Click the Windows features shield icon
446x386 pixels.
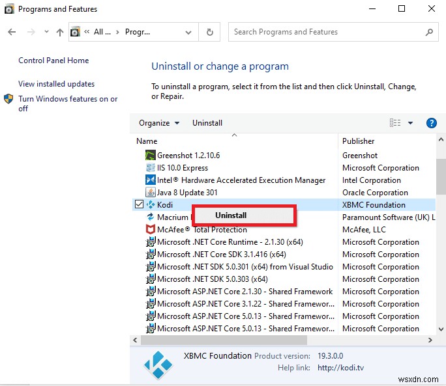[8, 99]
